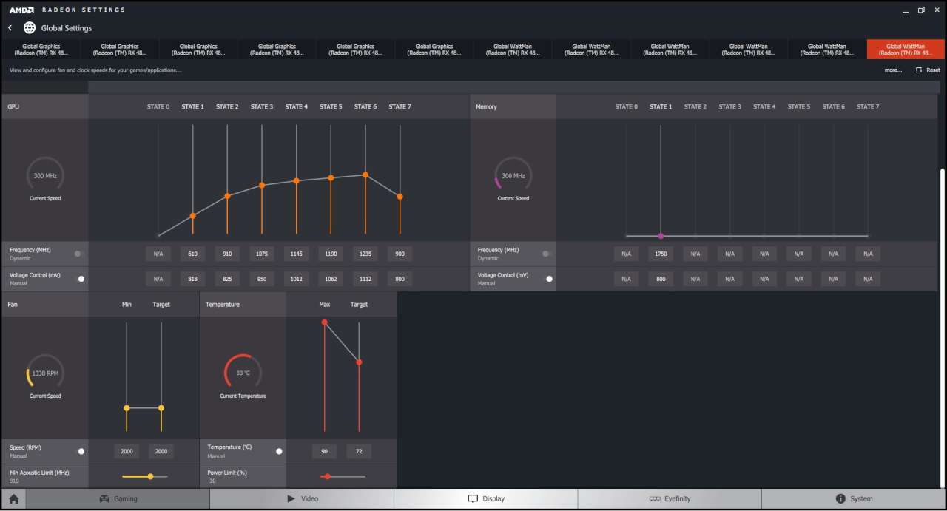Edit Max temperature field 90
Screen dimensions: 947x511
[324, 451]
